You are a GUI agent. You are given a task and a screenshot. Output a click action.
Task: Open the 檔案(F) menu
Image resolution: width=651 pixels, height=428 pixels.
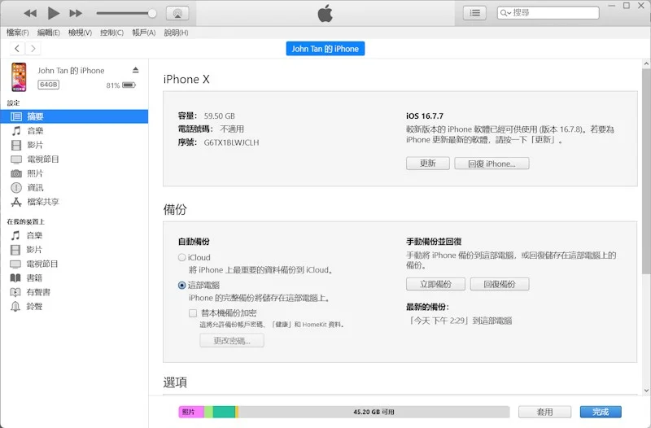pyautogui.click(x=18, y=33)
